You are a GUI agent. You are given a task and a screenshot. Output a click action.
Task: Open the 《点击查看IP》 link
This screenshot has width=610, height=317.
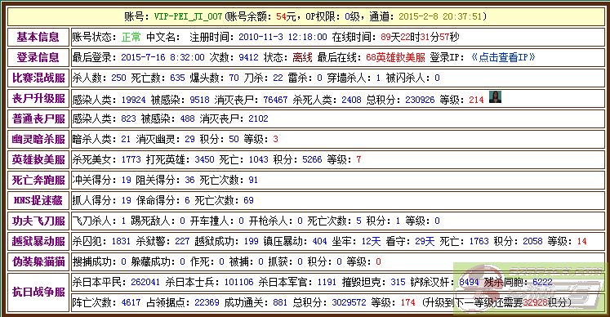click(x=503, y=58)
